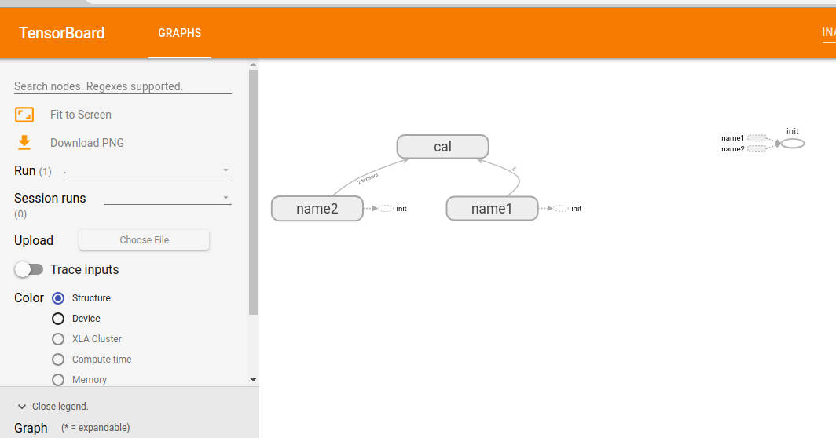Toggle the Trace inputs switch

(x=29, y=269)
